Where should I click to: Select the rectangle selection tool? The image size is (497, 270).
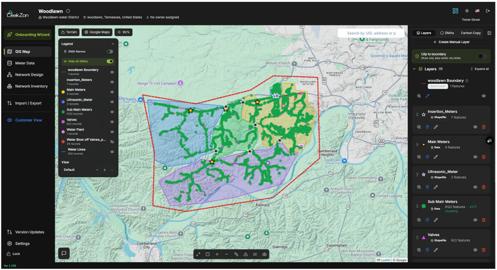click(208, 254)
